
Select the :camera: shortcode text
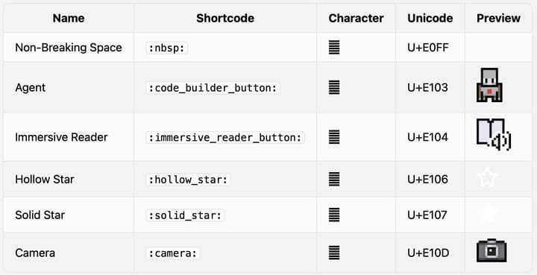tap(173, 253)
